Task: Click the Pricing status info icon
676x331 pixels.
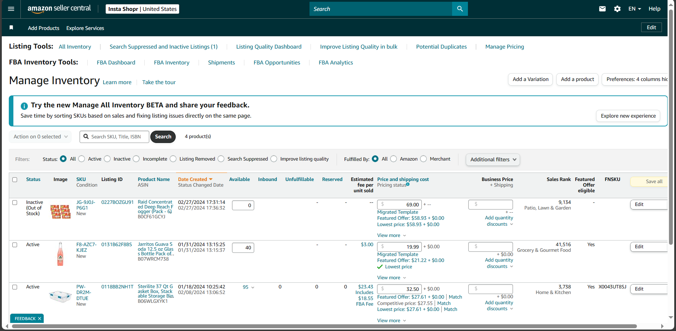Action: [408, 184]
